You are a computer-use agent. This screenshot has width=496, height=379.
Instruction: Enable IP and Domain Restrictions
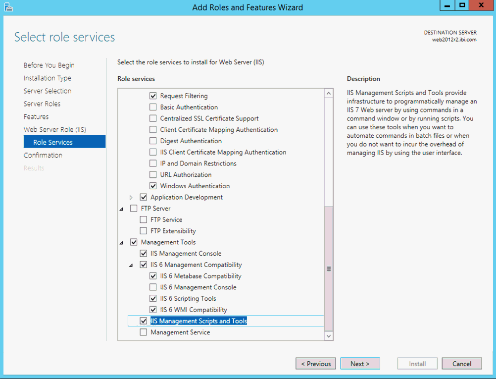tap(153, 163)
